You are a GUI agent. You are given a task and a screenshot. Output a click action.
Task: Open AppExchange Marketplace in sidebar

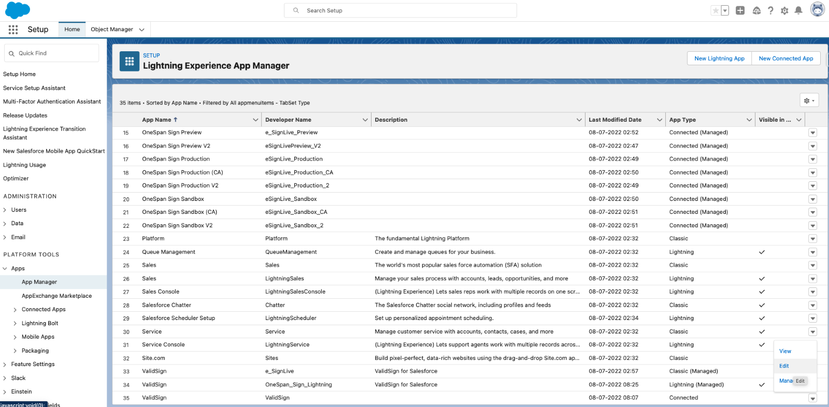tap(56, 296)
